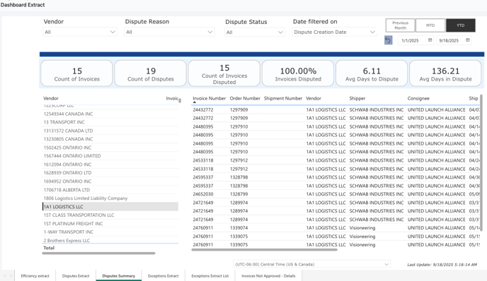487x281 pixels.
Task: Select vendor 2 Brothers Express LLC
Action: (110, 240)
